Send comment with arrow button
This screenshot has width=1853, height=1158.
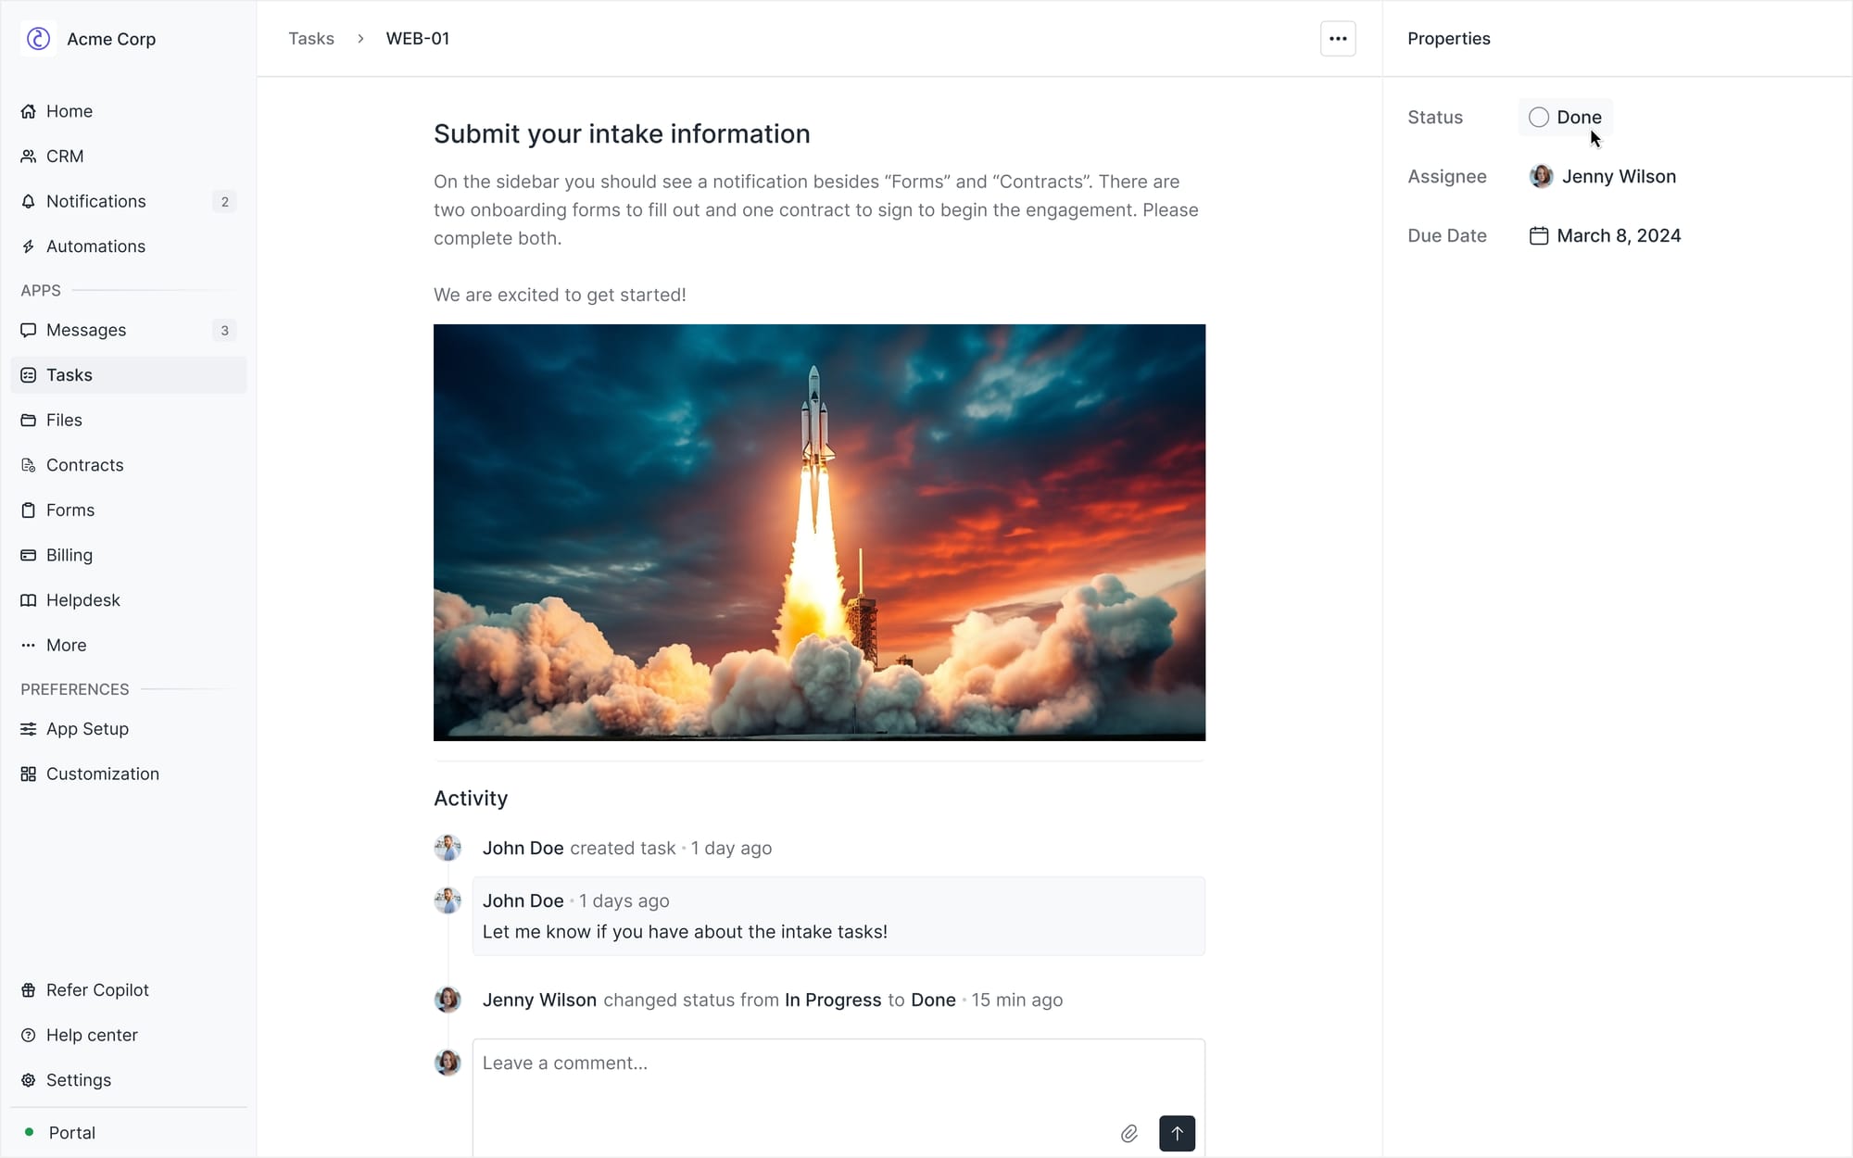1176,1133
